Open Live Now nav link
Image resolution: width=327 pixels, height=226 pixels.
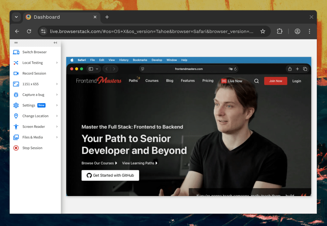pos(232,81)
